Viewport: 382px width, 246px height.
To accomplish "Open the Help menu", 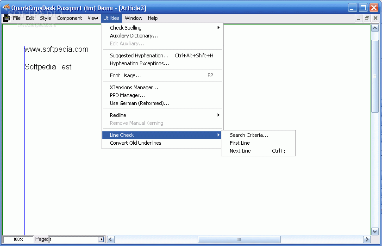I will click(153, 18).
